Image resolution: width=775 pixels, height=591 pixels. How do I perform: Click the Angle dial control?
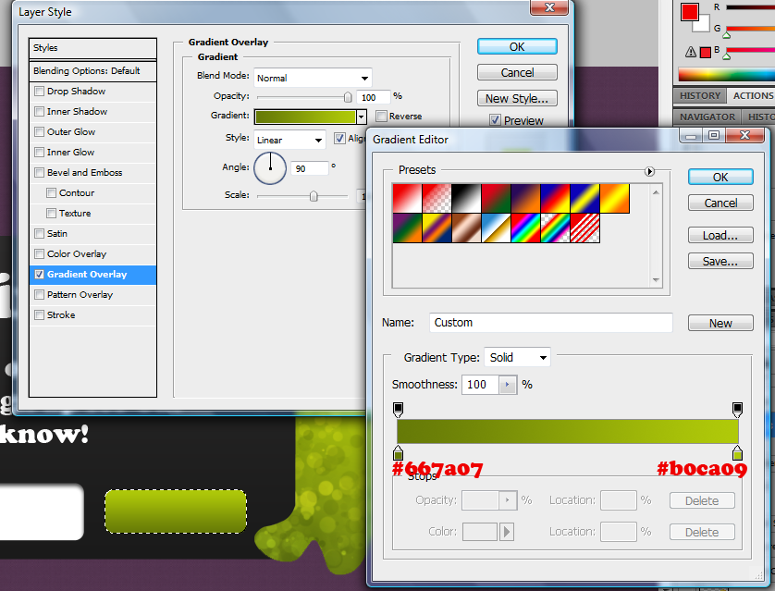point(270,168)
